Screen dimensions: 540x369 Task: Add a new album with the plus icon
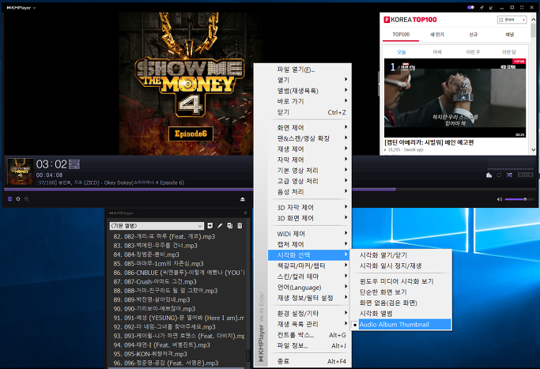pyautogui.click(x=210, y=225)
